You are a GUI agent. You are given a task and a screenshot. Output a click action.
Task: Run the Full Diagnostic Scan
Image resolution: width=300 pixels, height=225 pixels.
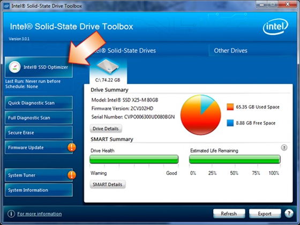coord(39,118)
